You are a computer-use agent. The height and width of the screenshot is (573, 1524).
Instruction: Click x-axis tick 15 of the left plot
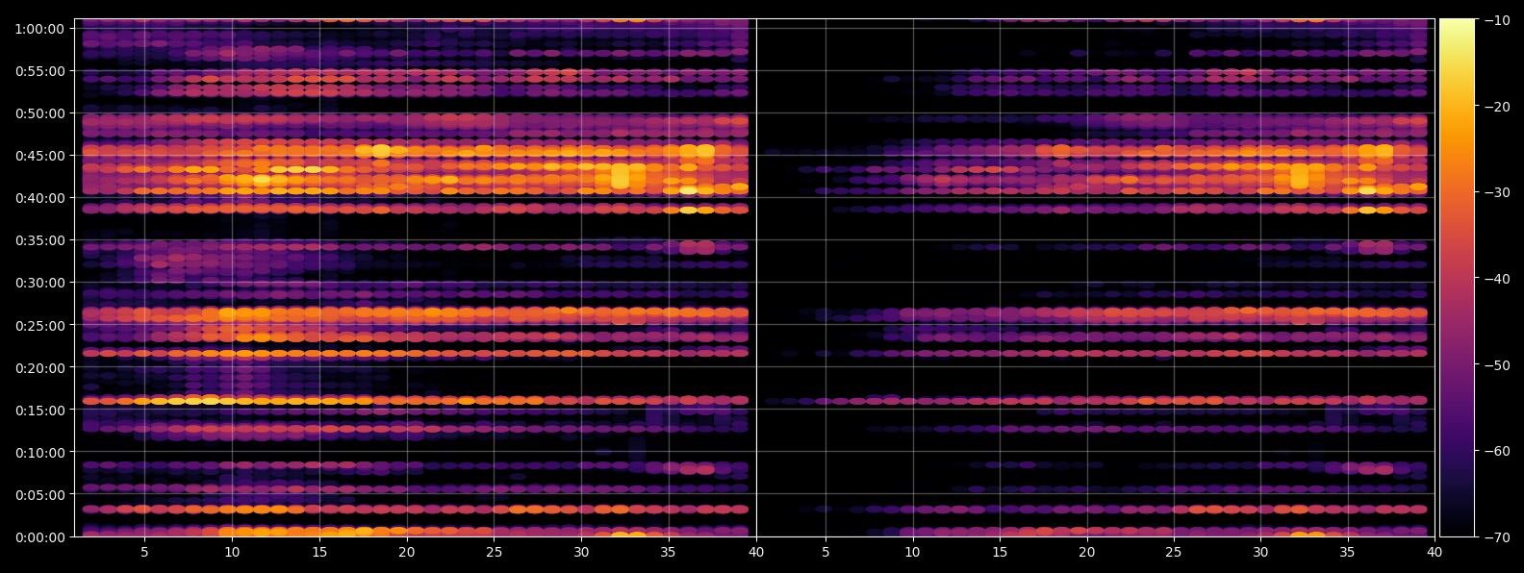pyautogui.click(x=319, y=553)
